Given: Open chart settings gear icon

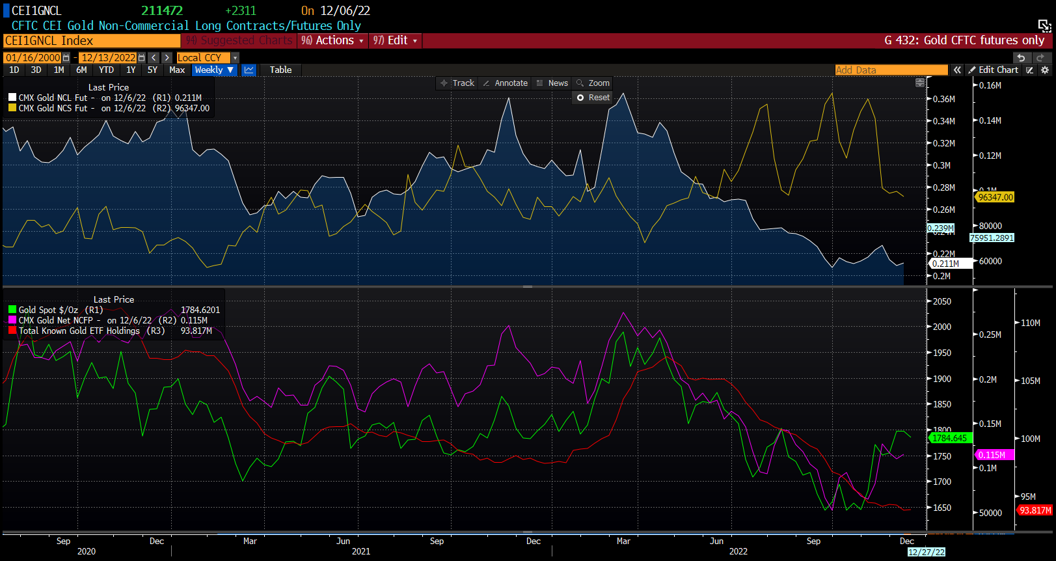Looking at the screenshot, I should tap(1045, 70).
